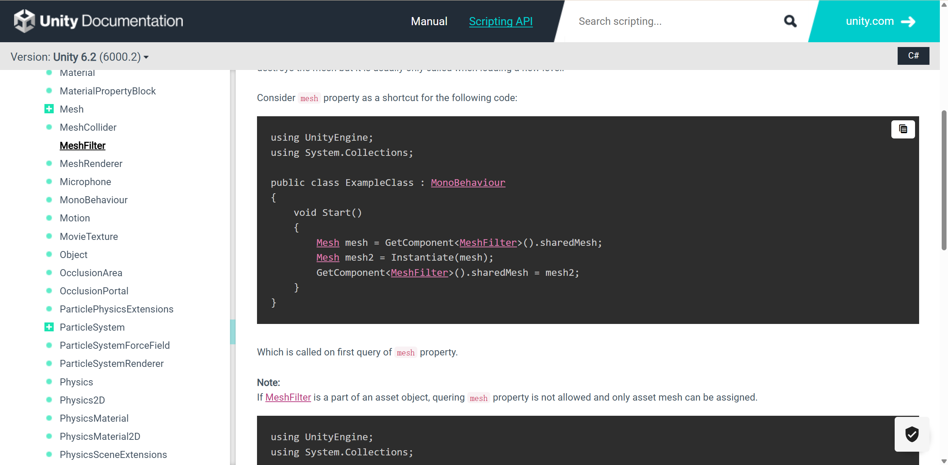The image size is (948, 465).
Task: Click the page vertical scrollbar thumb
Action: click(x=944, y=180)
